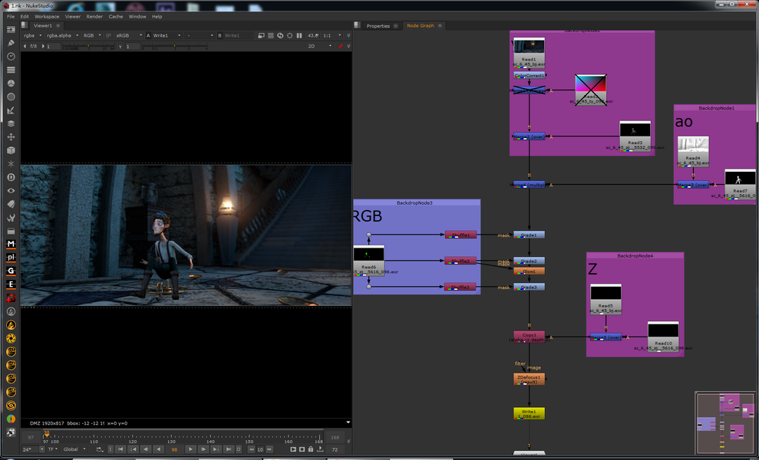Open the Image nodes icon at toolbar top
Screen dimensions: 759x460
pos(11,29)
